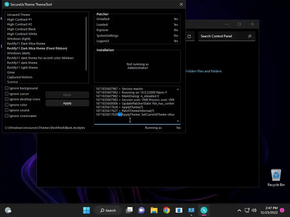Viewport: 290px width, 217px height.
Task: Click the search magnifier in Control Panel
Action: 250,36
